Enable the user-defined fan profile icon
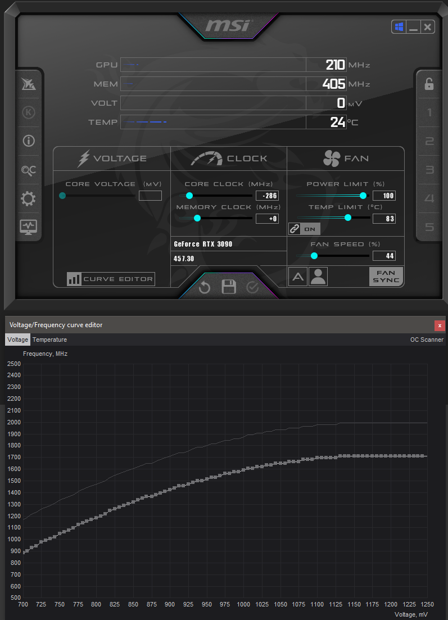 tap(318, 277)
